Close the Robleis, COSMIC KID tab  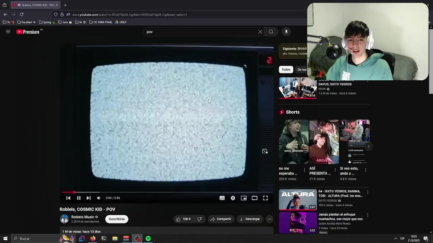coord(57,5)
